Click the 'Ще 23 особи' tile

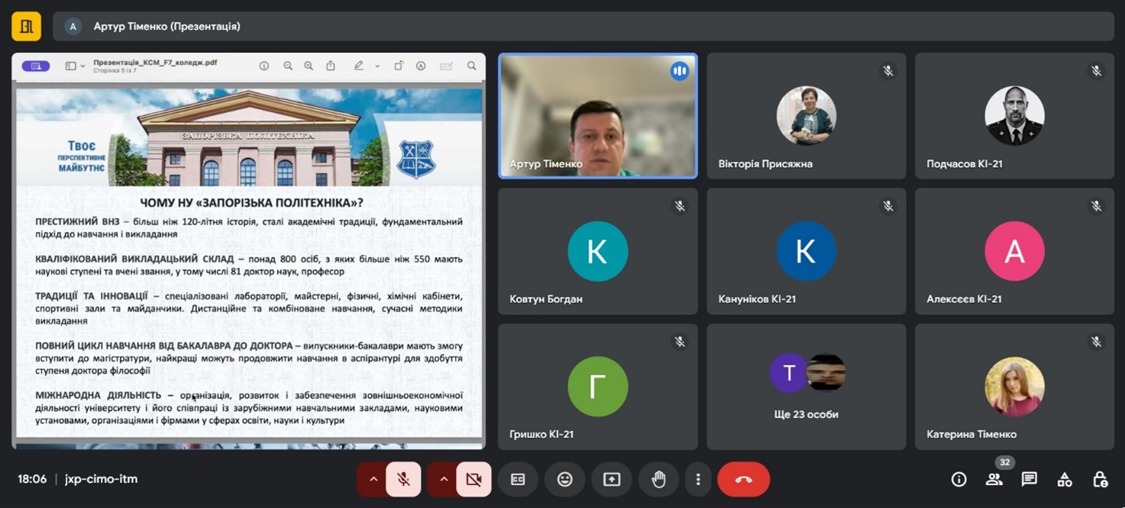[806, 387]
